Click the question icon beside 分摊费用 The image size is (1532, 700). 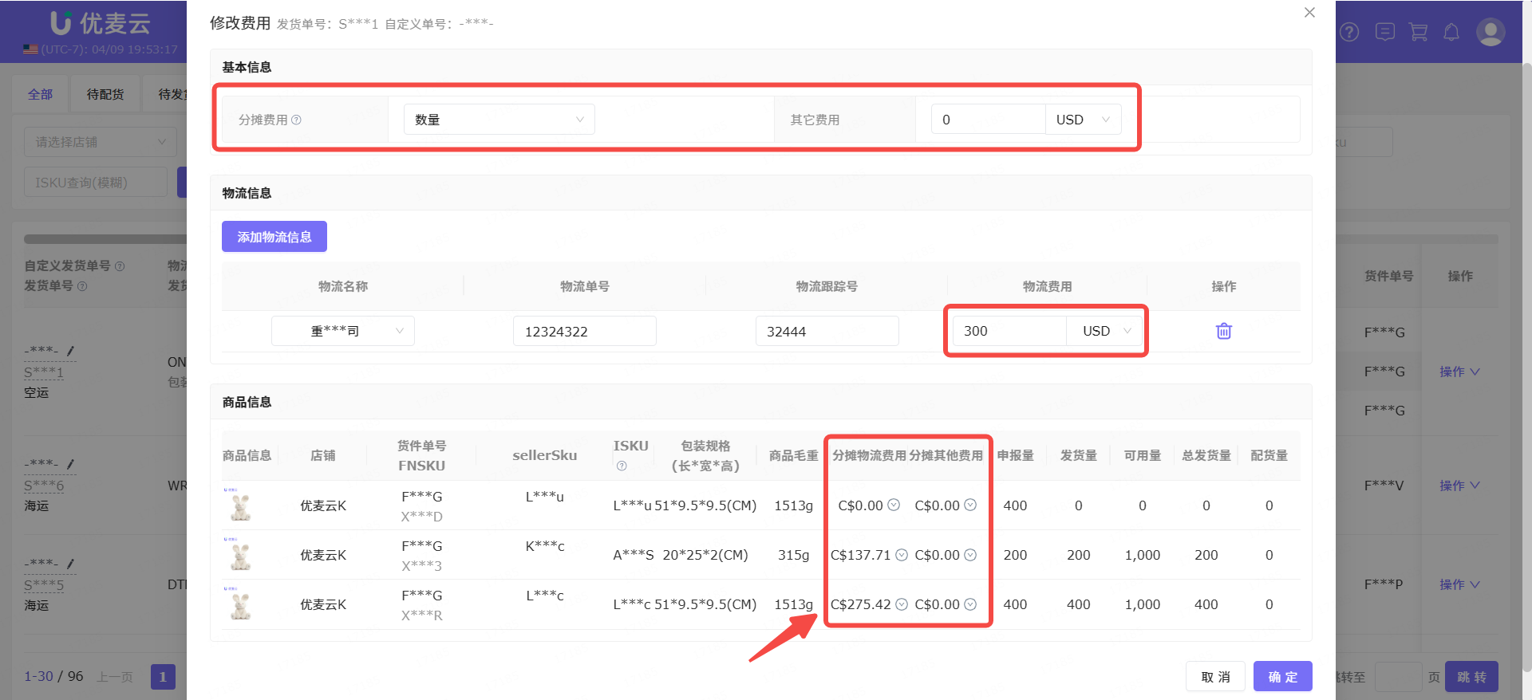[x=297, y=120]
